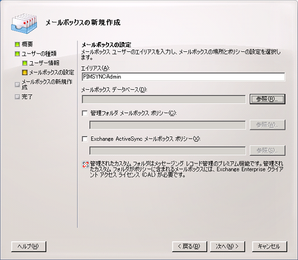Click the キャンセル button
This screenshot has height=260, width=298.
(269, 247)
